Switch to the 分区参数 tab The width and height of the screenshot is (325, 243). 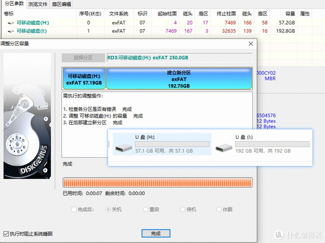14,4
